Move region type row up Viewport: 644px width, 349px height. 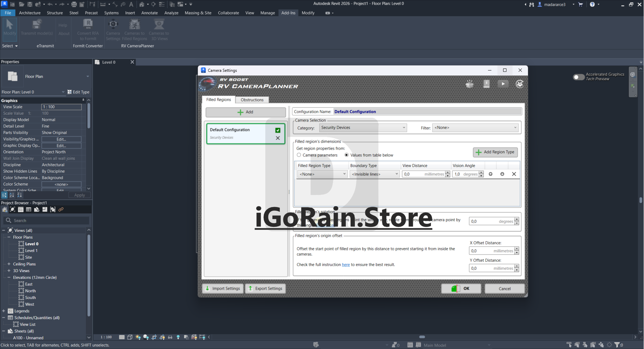click(491, 174)
